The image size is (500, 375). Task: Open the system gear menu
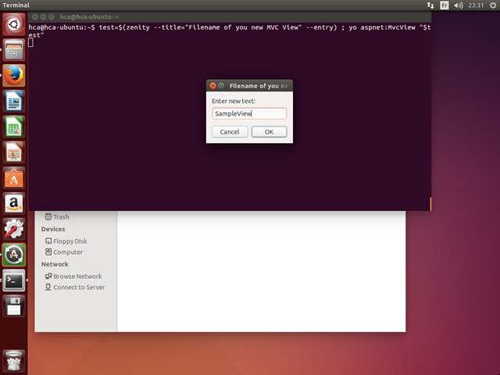(493, 5)
